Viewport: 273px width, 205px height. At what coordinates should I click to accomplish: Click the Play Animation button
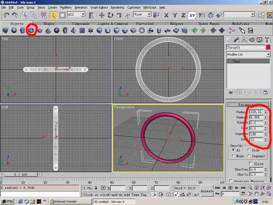[x=230, y=188]
